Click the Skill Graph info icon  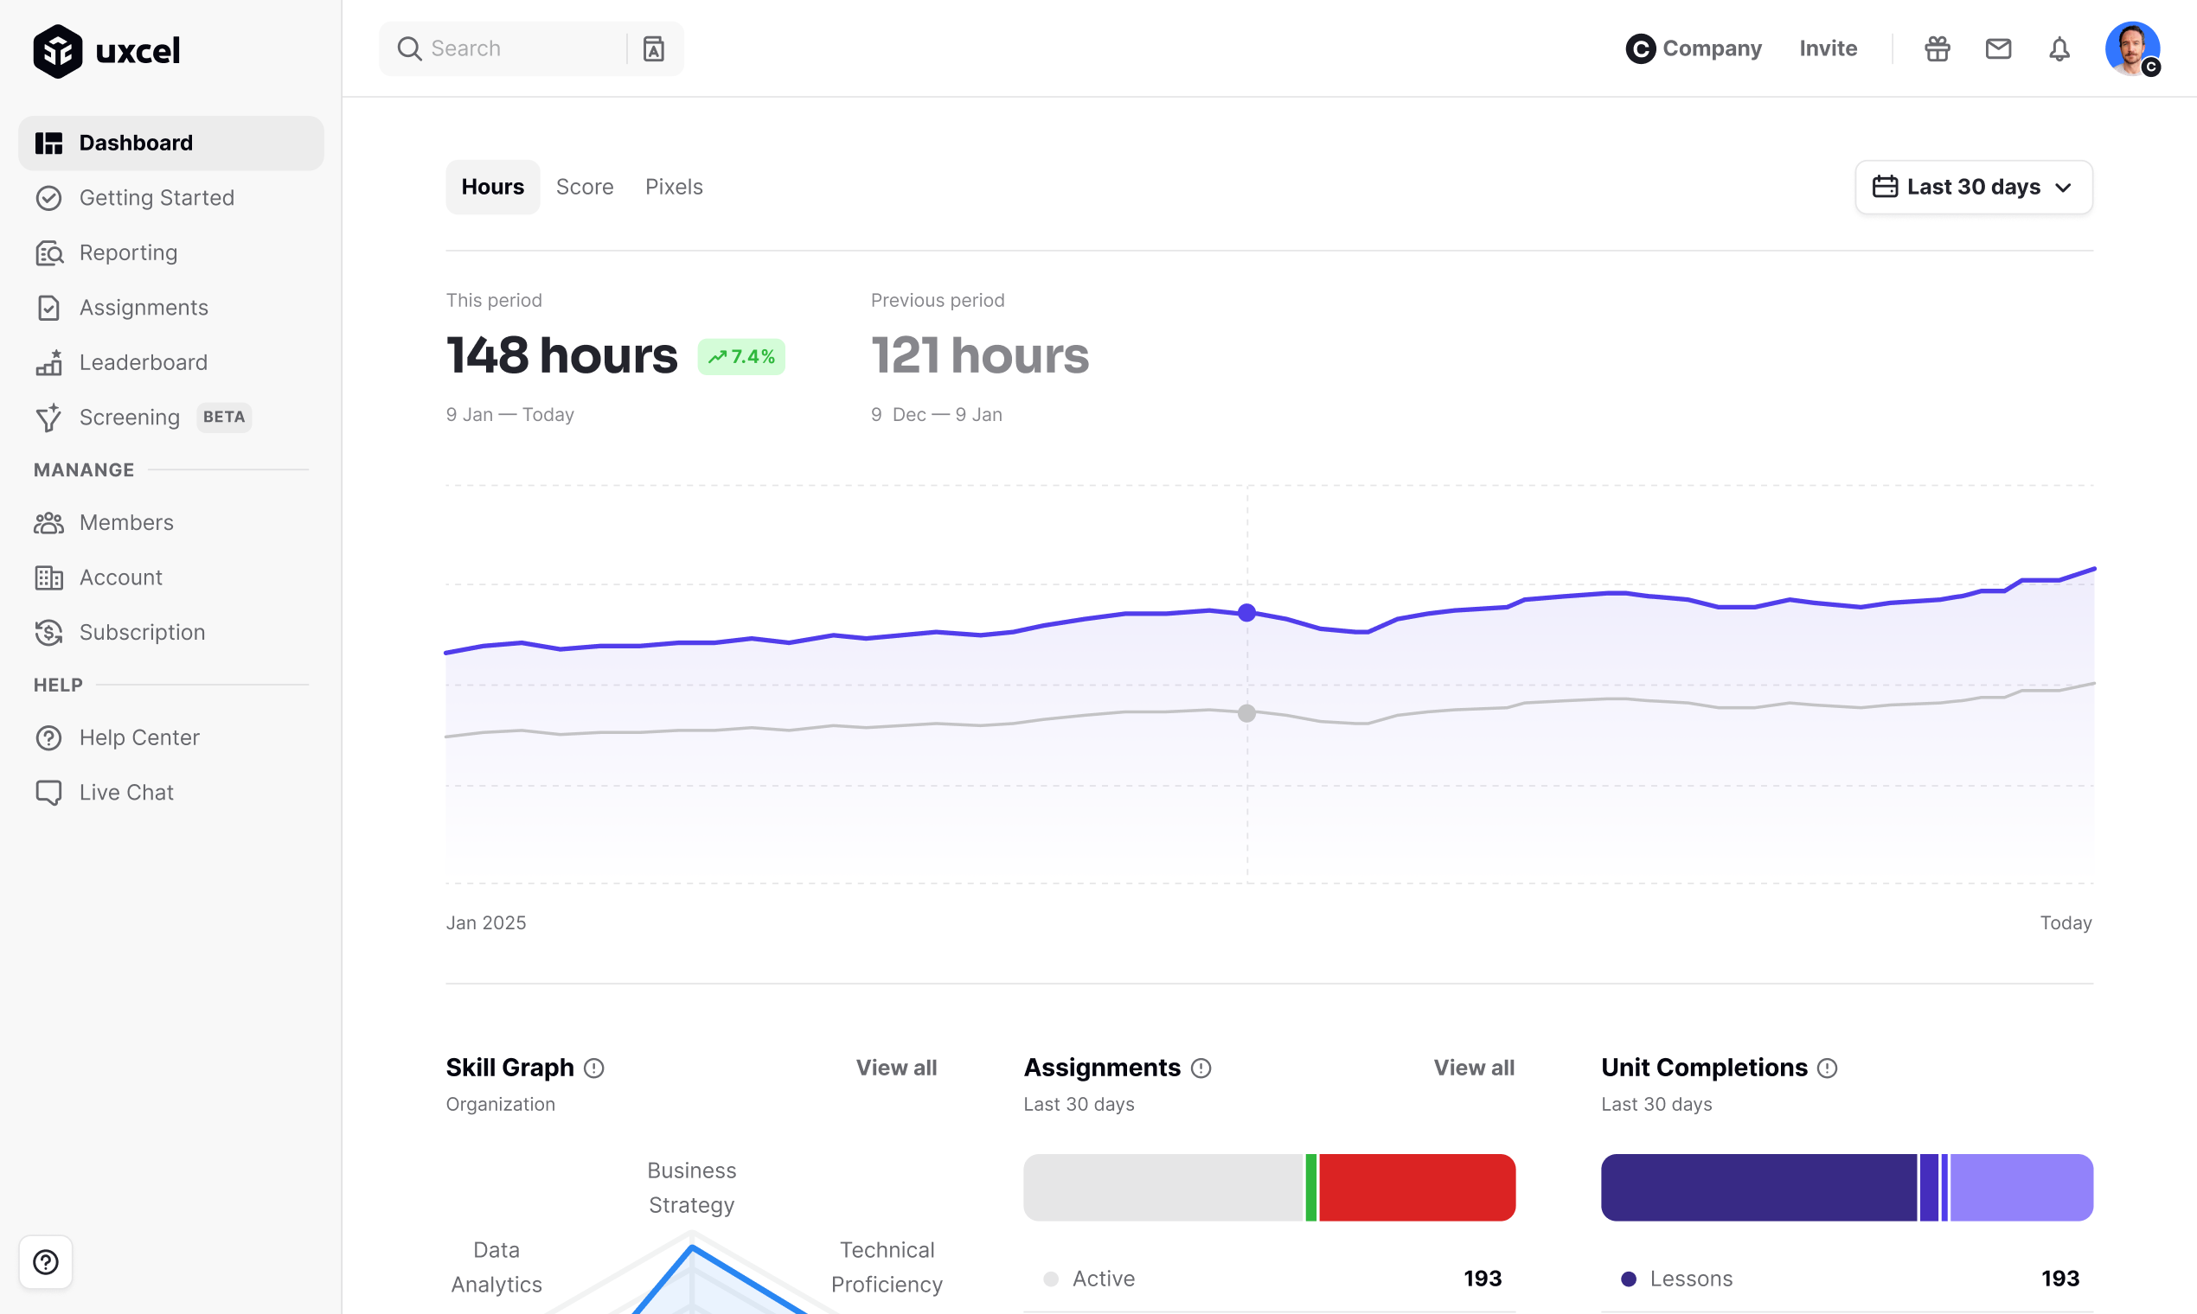[594, 1068]
